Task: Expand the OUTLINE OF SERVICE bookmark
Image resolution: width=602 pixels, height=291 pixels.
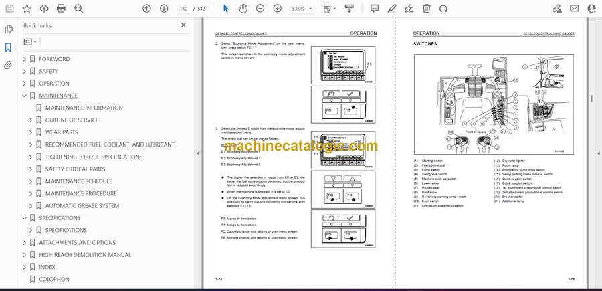Action: tap(31, 120)
